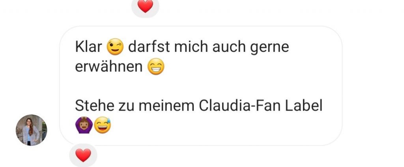Click the sweat smile emoji

coord(102,125)
